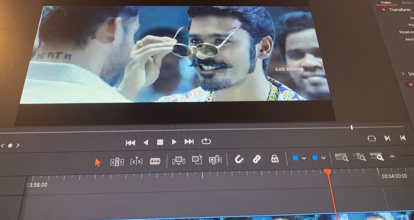Screen dimensions: 414x220
Task: Click the Detail Zoom icon
Action: click(x=359, y=157)
